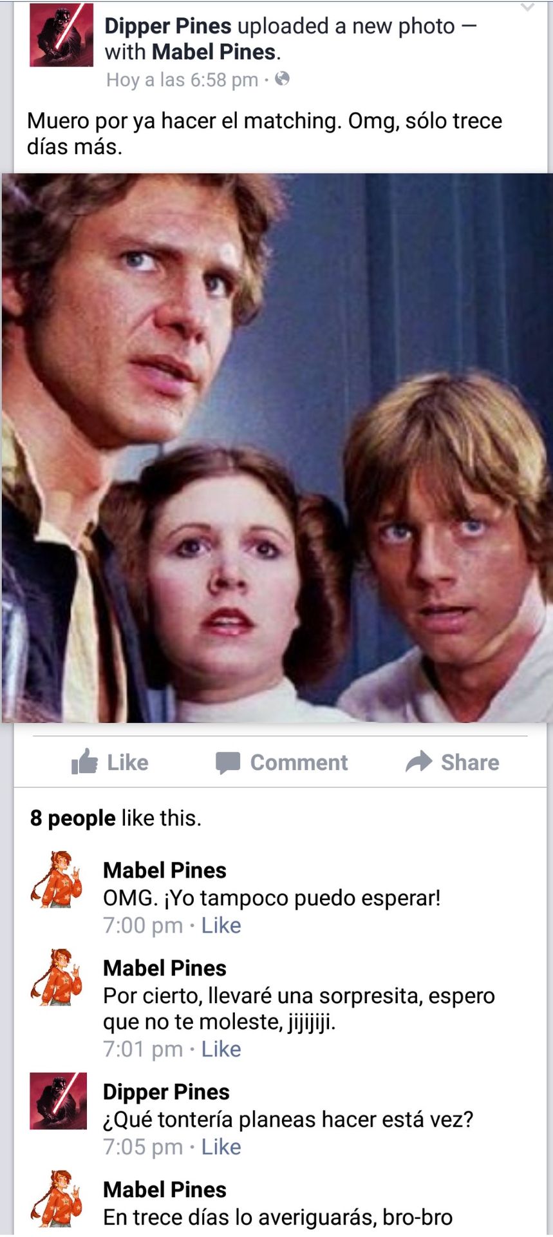Screen dimensions: 553x1237
Task: Open the Dipper Pines name in the comments
Action: [x=166, y=1091]
